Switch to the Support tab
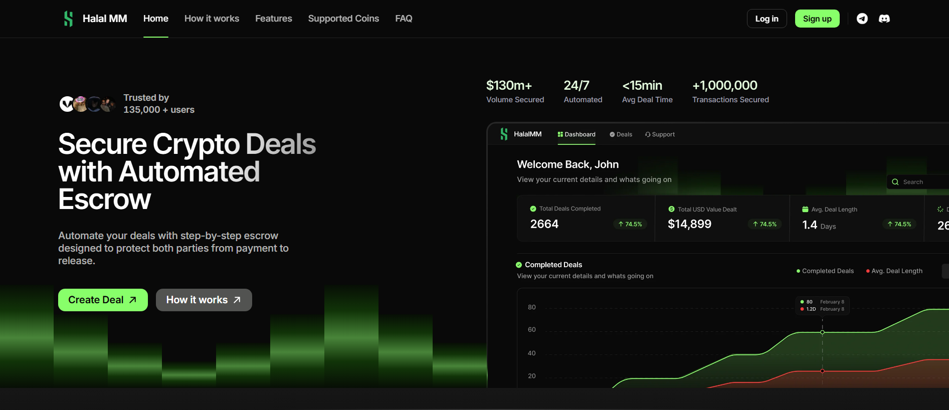Image resolution: width=949 pixels, height=410 pixels. (660, 134)
